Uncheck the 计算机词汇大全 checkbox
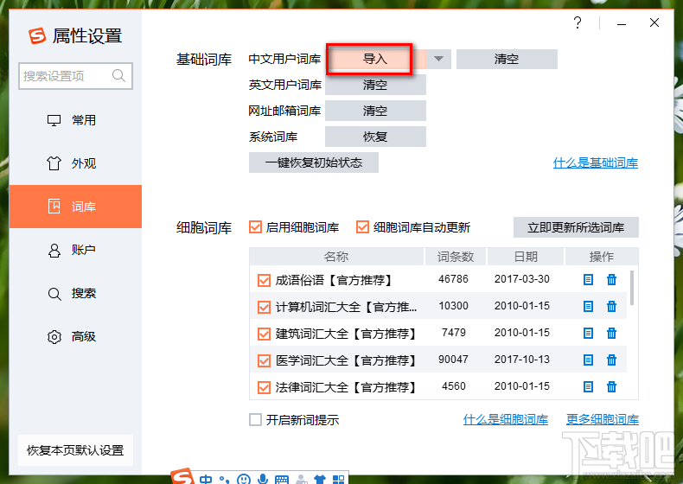683x484 pixels. point(264,307)
